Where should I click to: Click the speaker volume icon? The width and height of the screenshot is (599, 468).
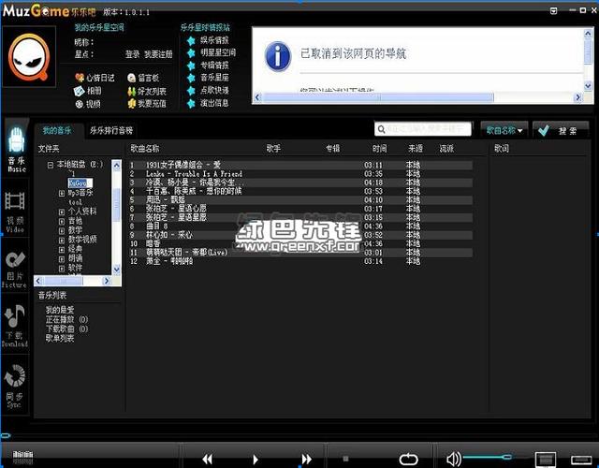coord(454,459)
